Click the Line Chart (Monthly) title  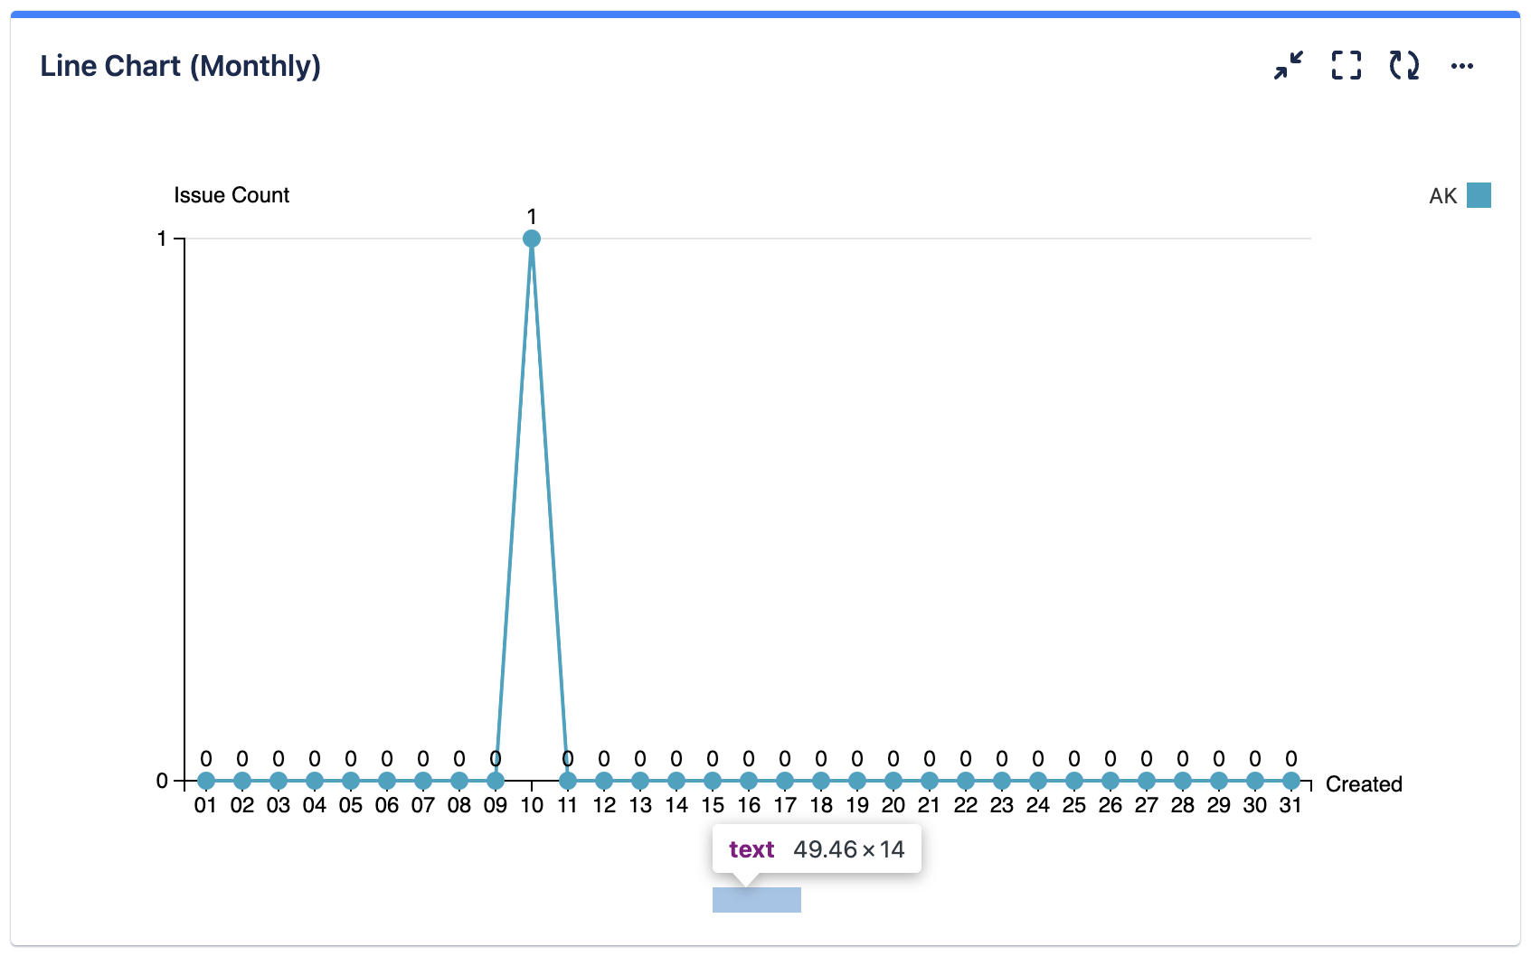click(x=180, y=65)
